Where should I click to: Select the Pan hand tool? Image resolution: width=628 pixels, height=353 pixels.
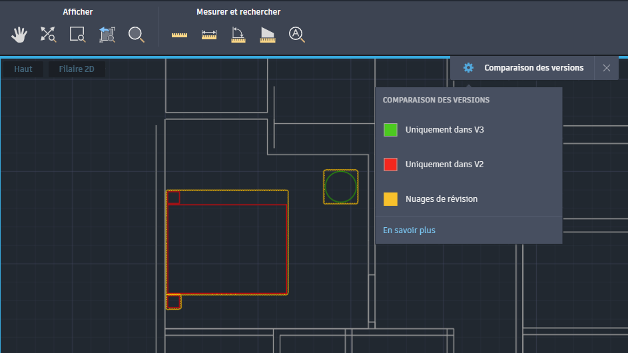click(x=19, y=35)
